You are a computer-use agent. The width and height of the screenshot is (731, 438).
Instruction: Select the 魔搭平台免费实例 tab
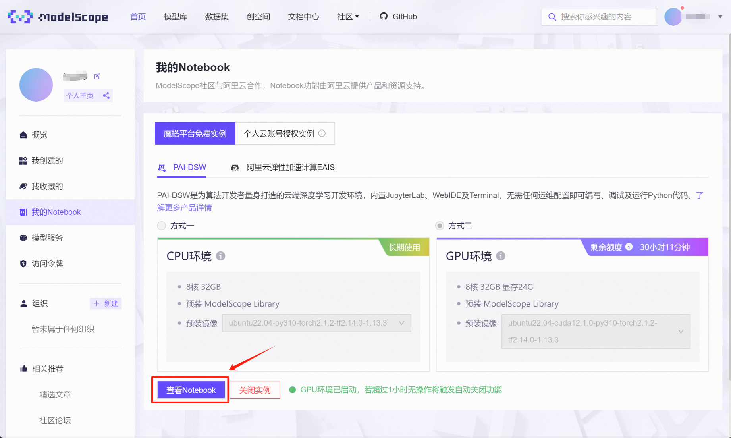(195, 133)
